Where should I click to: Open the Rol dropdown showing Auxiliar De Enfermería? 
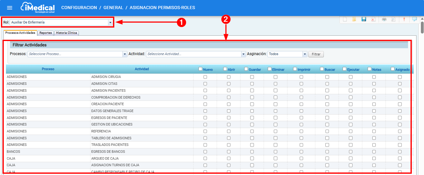[x=110, y=23]
